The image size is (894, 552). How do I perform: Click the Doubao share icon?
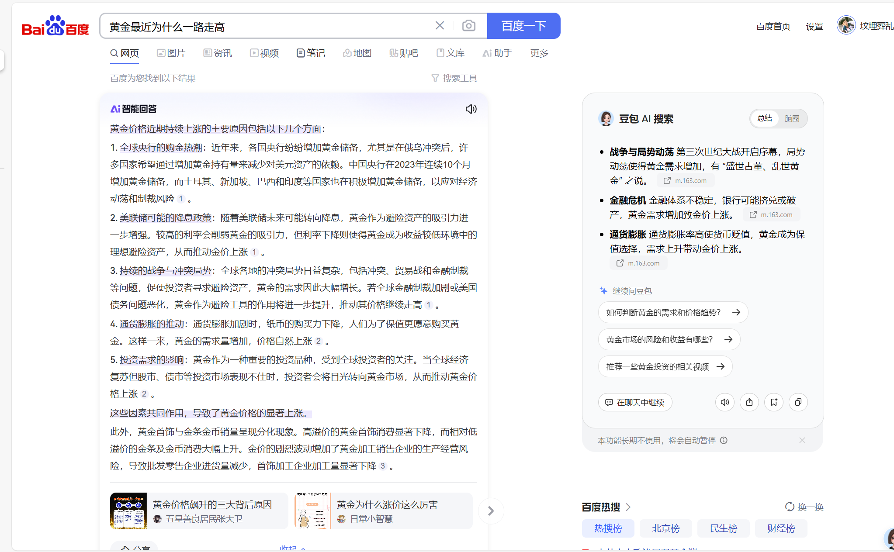click(749, 402)
